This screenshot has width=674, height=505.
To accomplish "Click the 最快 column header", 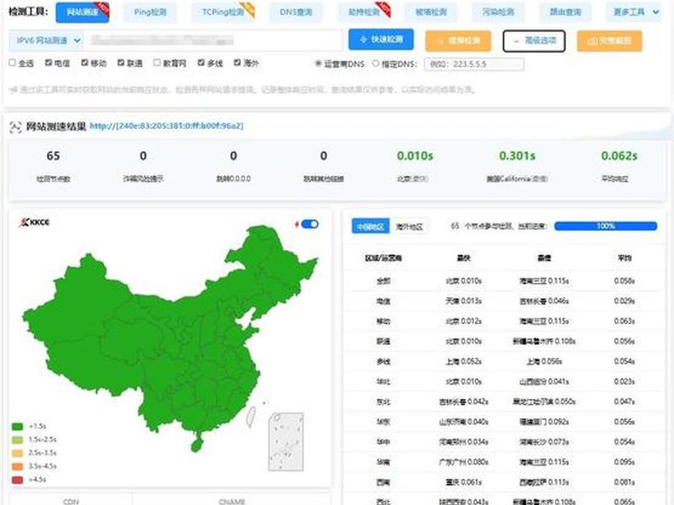I will pos(463,258).
